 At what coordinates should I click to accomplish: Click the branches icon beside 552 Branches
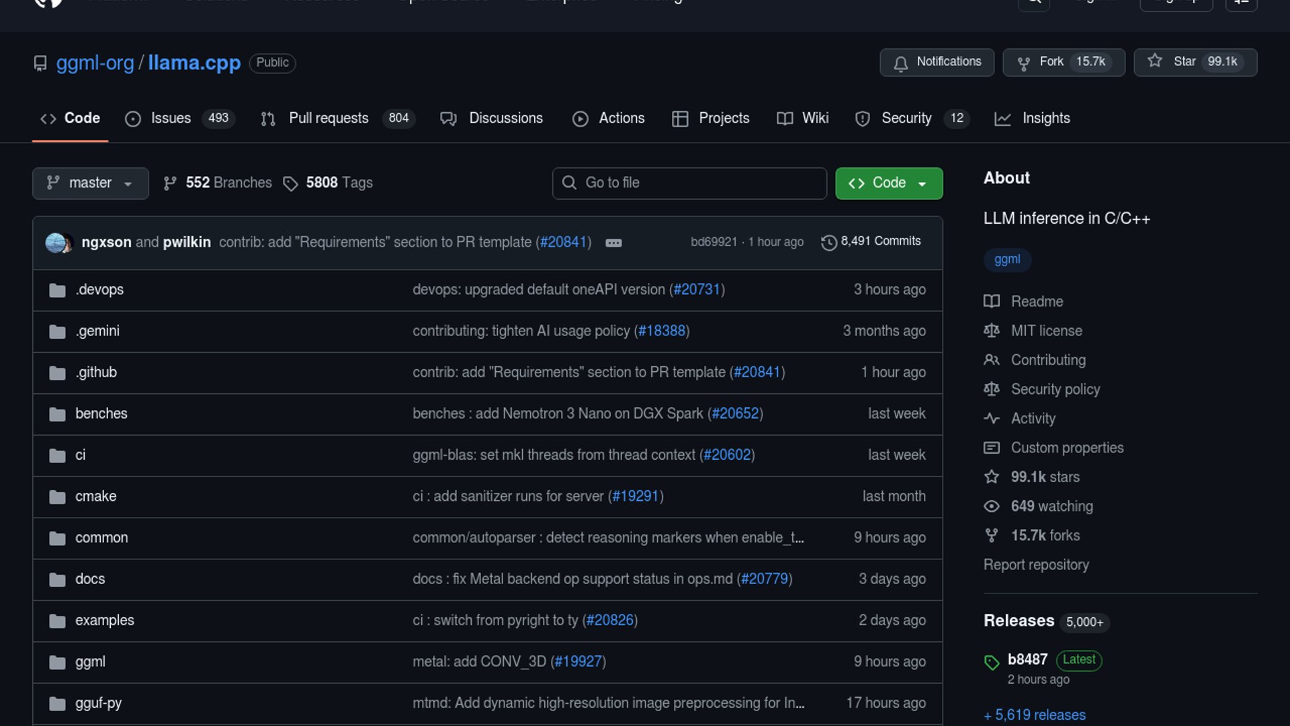(x=170, y=183)
